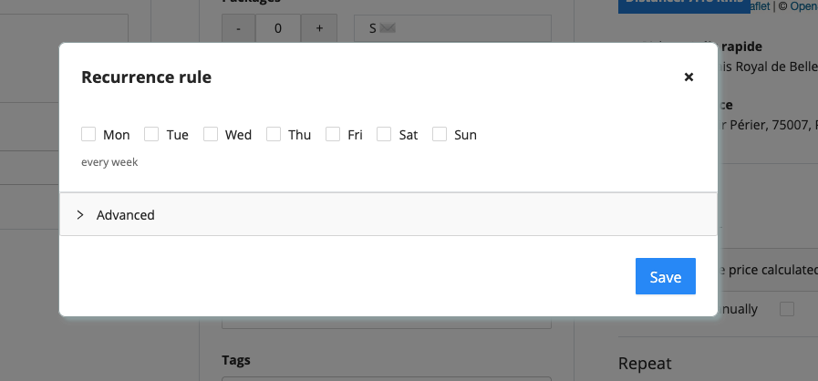Viewport: 818px width, 381px height.
Task: Click the S envelope package type field
Action: [x=452, y=28]
